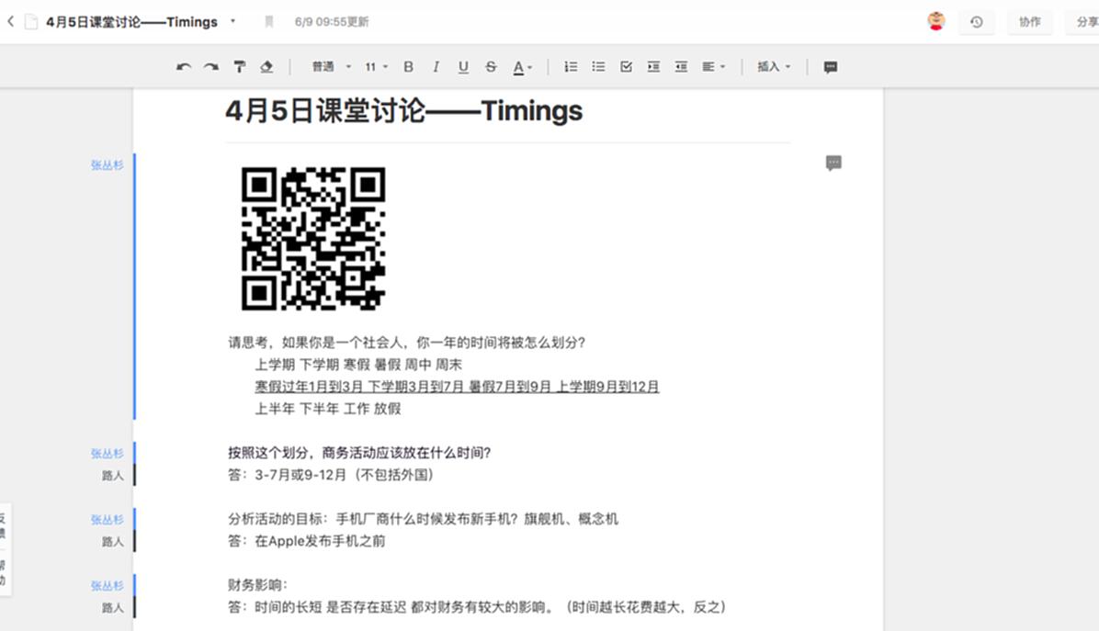The width and height of the screenshot is (1099, 631).
Task: Click the line 财务影响：
Action: (x=257, y=585)
